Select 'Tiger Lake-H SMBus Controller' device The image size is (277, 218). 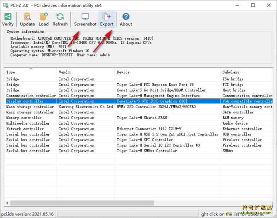147,151
